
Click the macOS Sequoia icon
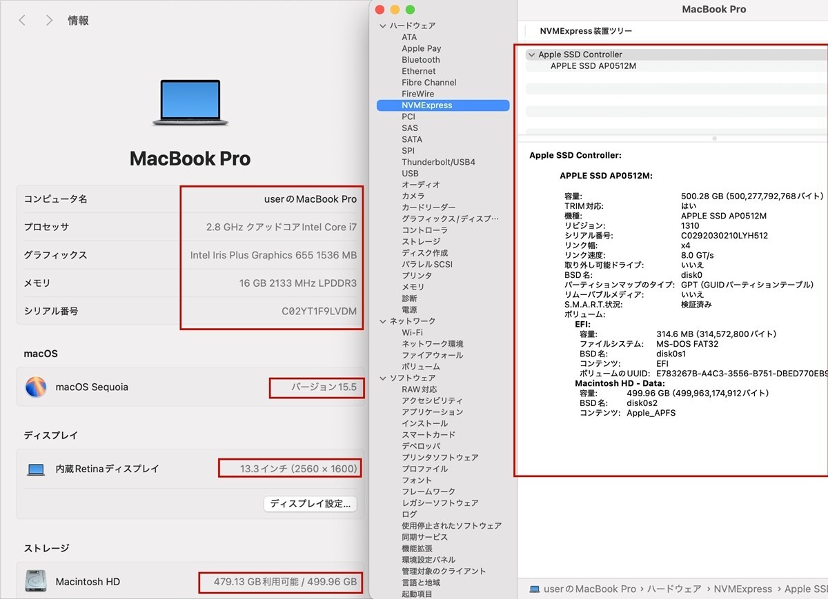36,387
